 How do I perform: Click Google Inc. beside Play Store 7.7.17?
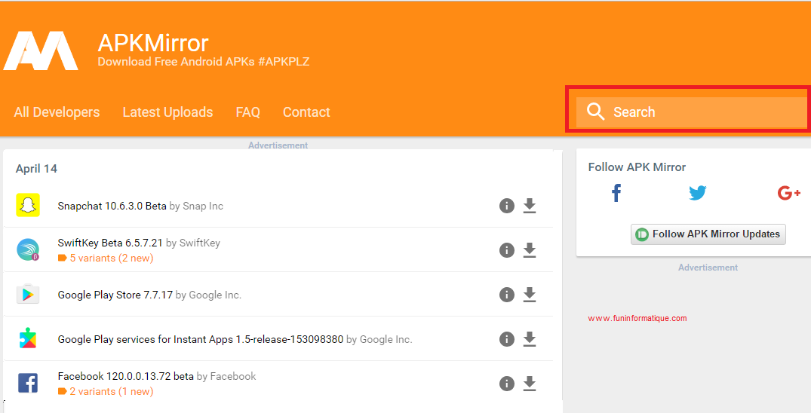215,295
